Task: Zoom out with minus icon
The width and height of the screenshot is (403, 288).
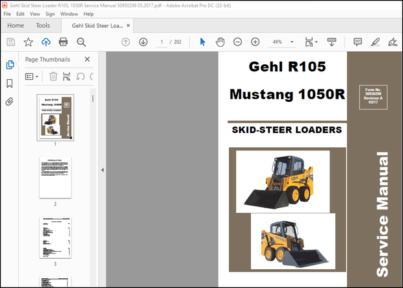Action: tap(237, 42)
